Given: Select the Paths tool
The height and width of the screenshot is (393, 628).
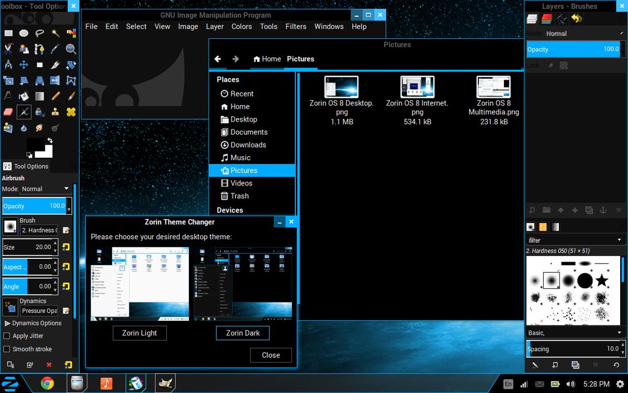Looking at the screenshot, I should coord(39,49).
